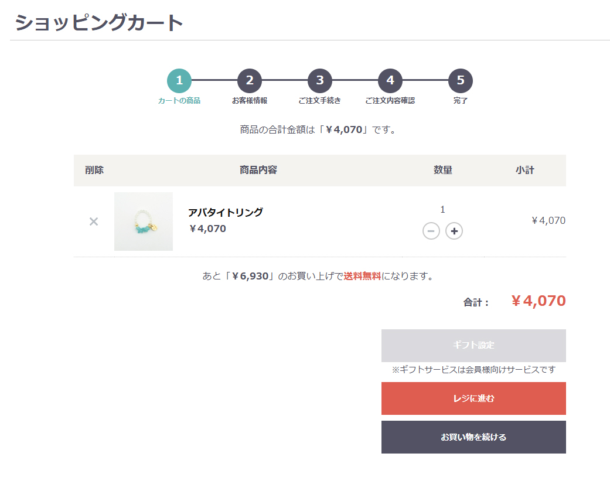The image size is (610, 484).
Task: Open the アパタイトリング product thumbnail
Action: click(x=144, y=221)
